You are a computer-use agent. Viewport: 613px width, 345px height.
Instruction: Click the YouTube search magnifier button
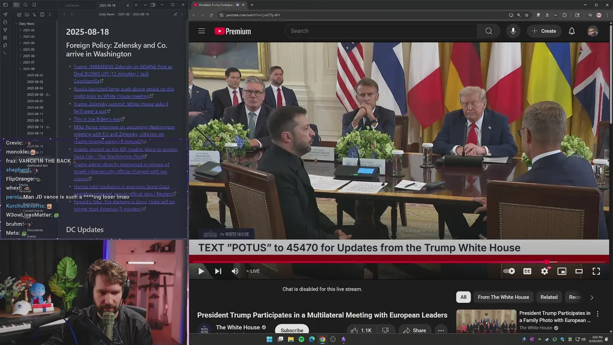coord(488,31)
